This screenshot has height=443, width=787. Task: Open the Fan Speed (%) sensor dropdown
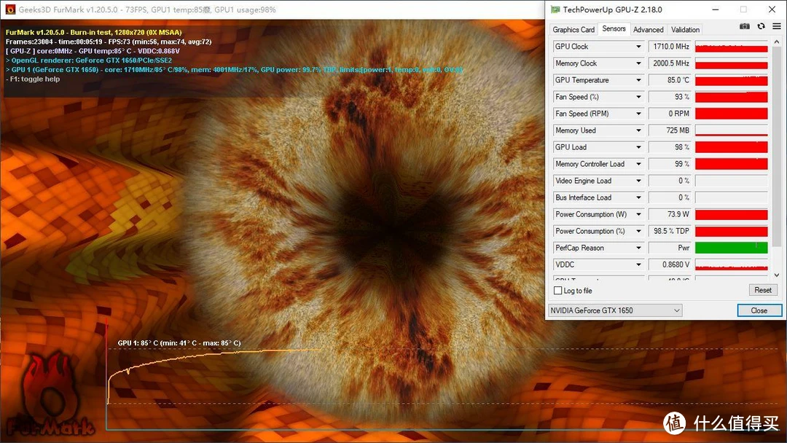point(638,97)
